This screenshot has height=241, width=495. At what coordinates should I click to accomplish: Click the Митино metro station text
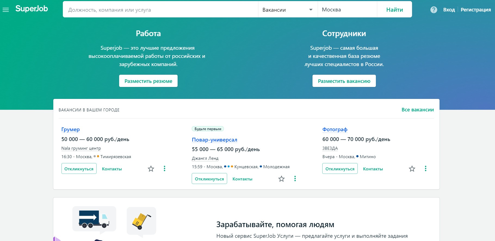pyautogui.click(x=368, y=157)
